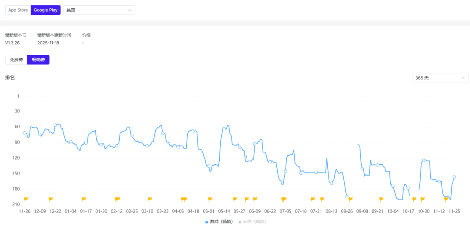Image resolution: width=470 pixels, height=229 pixels.
Task: Click the yellow flag above the 11-26 label
Action: [x=26, y=199]
